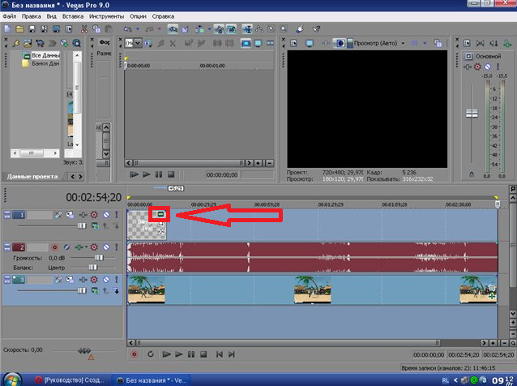517x386 pixels.
Task: Open generated media editor on the text clip
Action: click(x=160, y=214)
